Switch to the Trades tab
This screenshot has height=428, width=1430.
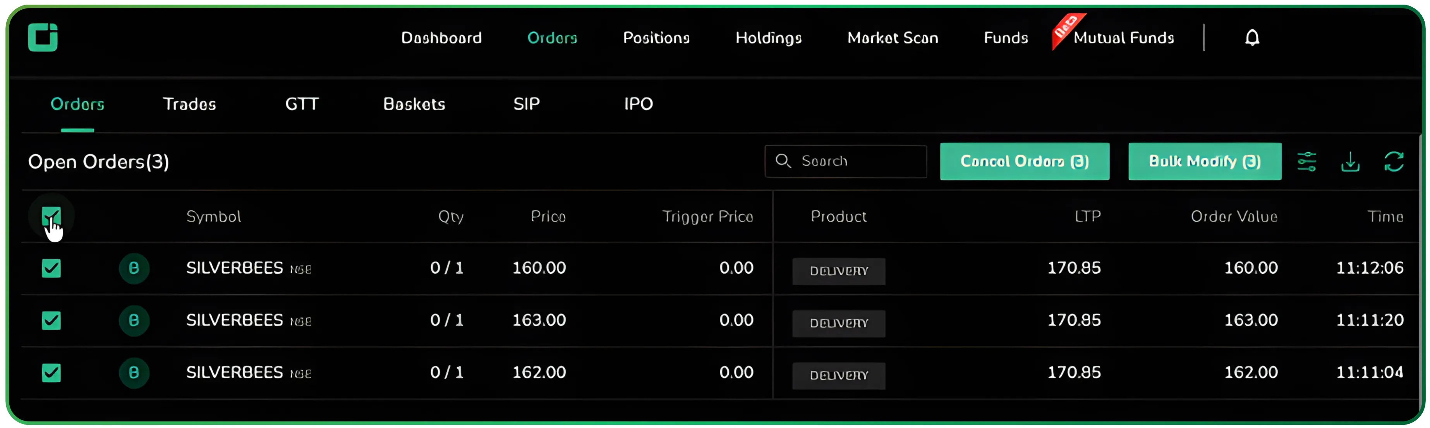(x=189, y=104)
